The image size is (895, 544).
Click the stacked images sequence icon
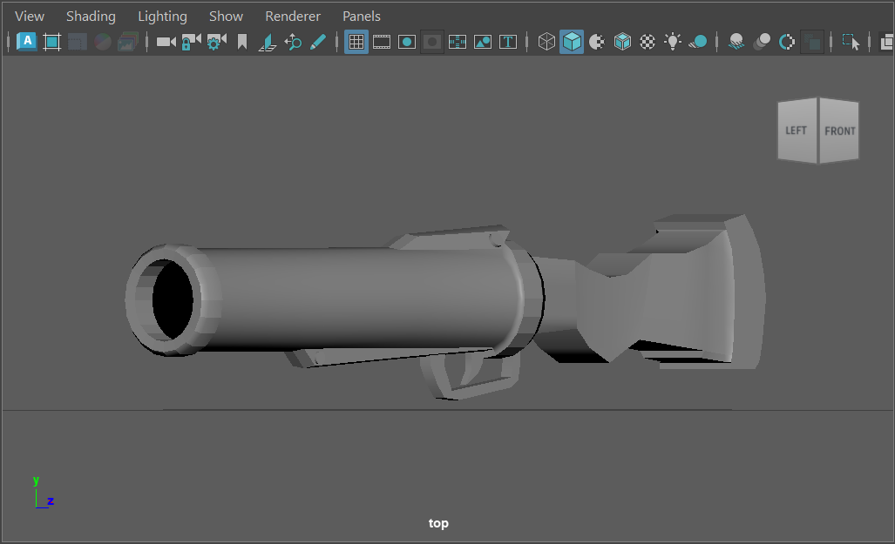click(128, 42)
